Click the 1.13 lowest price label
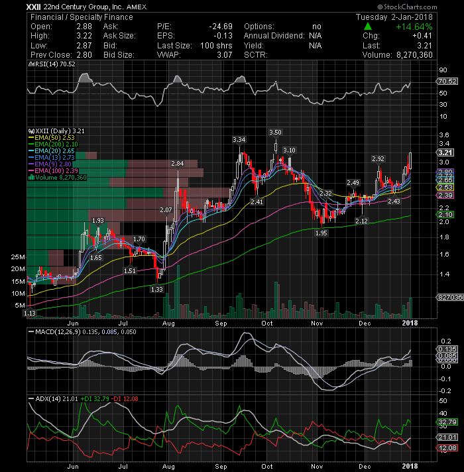The height and width of the screenshot is (472, 464). (x=29, y=314)
